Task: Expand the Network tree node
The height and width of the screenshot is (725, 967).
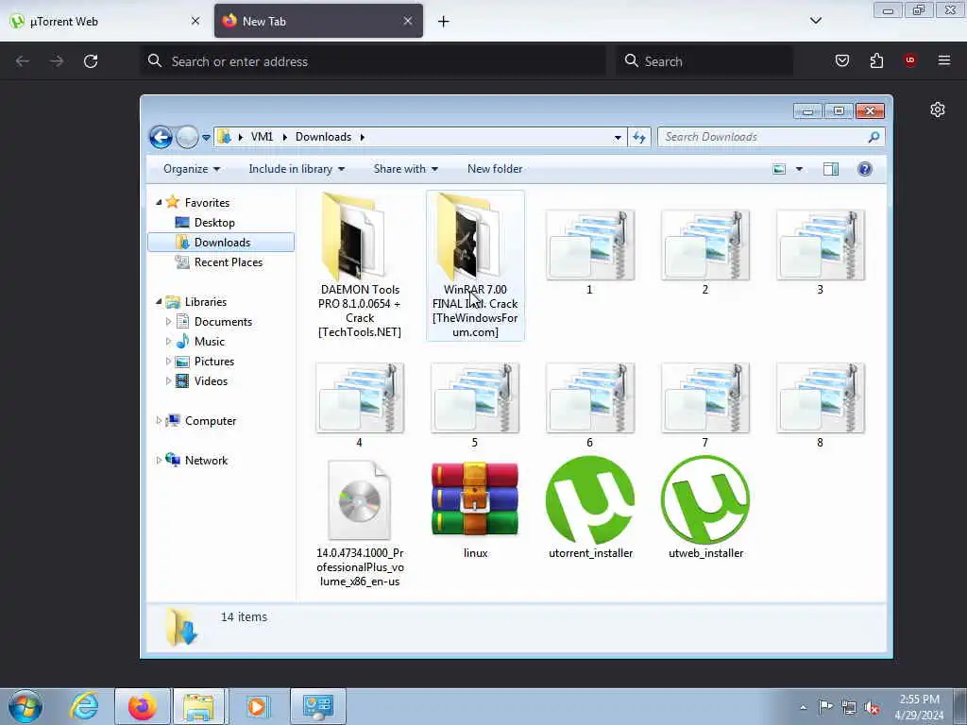Action: 159,460
